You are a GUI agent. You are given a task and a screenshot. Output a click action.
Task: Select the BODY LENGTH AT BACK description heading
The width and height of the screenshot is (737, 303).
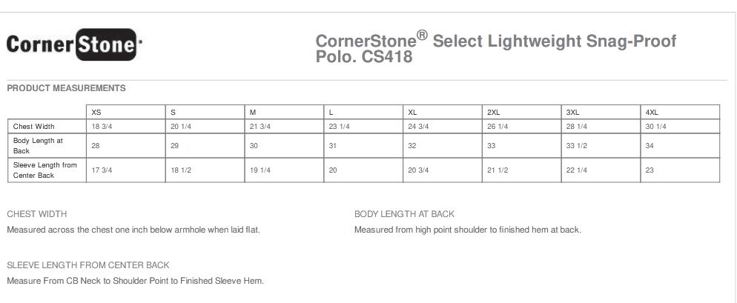(x=404, y=214)
